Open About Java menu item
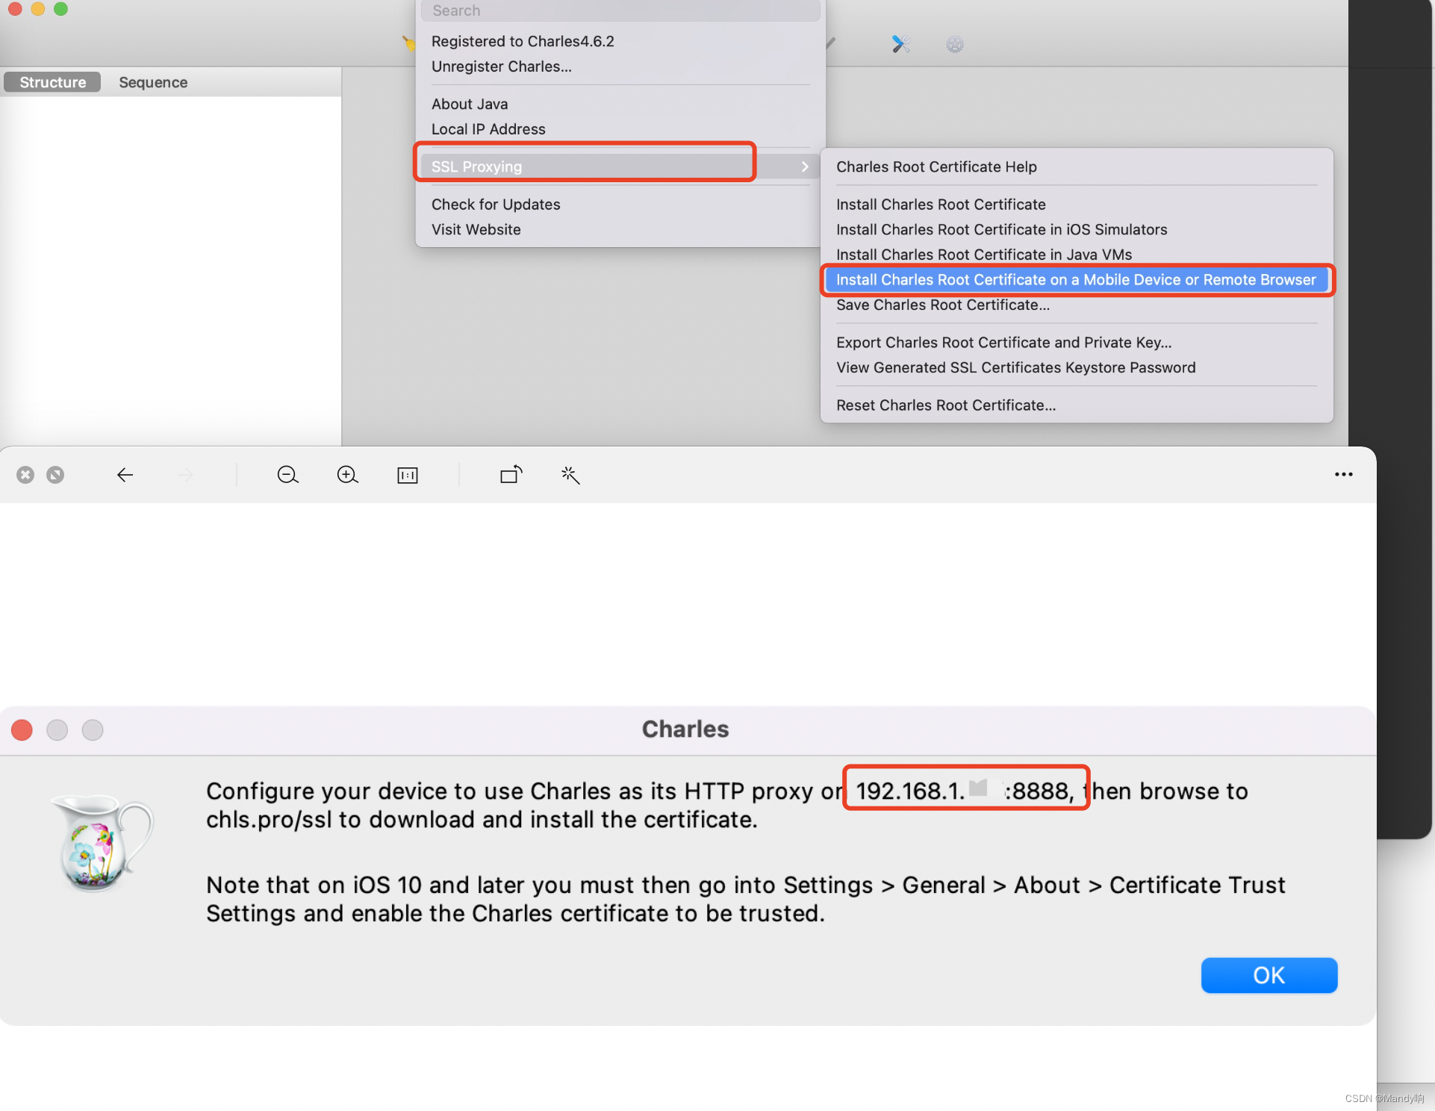This screenshot has width=1435, height=1111. [x=620, y=104]
